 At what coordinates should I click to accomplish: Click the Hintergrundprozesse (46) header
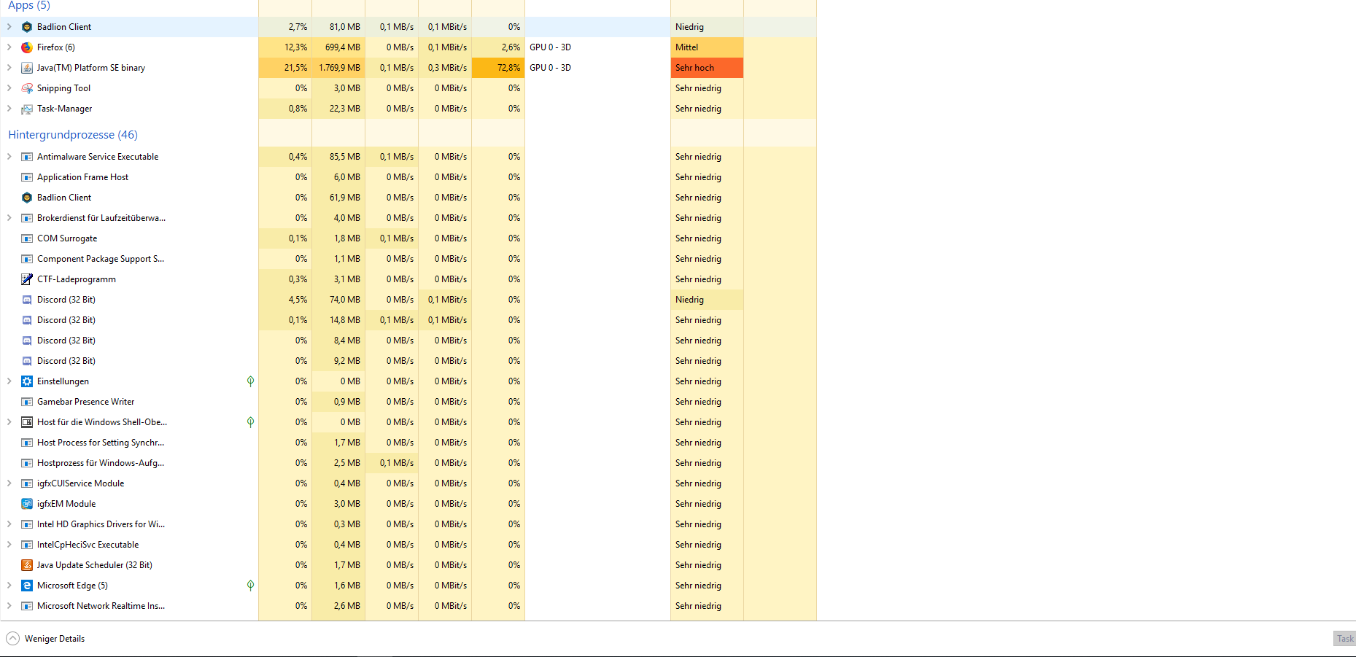click(73, 135)
